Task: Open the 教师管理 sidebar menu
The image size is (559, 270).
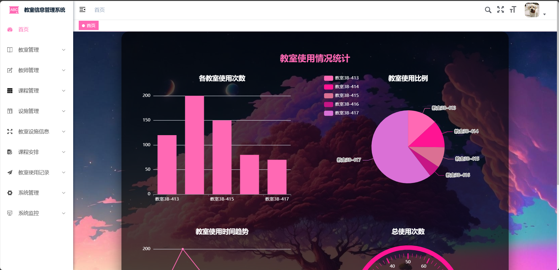Action: (37, 70)
